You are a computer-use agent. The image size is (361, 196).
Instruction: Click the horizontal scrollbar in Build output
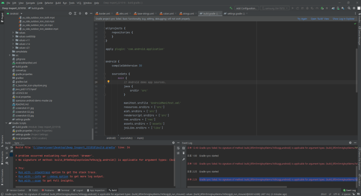pyautogui.click(x=53, y=187)
